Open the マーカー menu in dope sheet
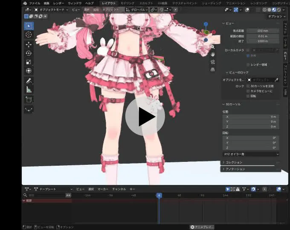290x230 pixels. tap(103, 189)
